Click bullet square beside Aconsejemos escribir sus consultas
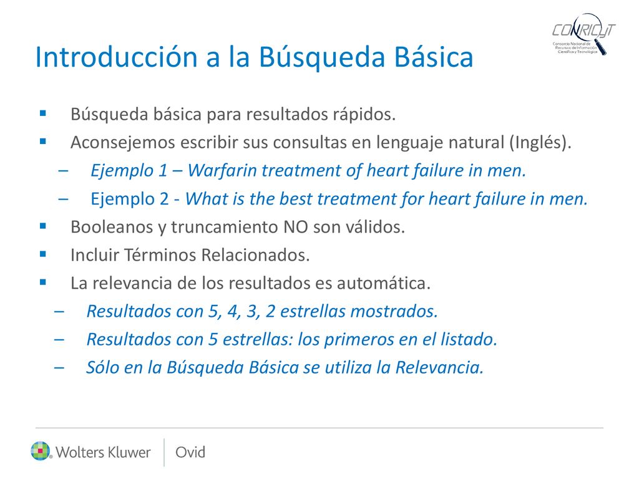Screen dimensions: 639x479 click(43, 142)
